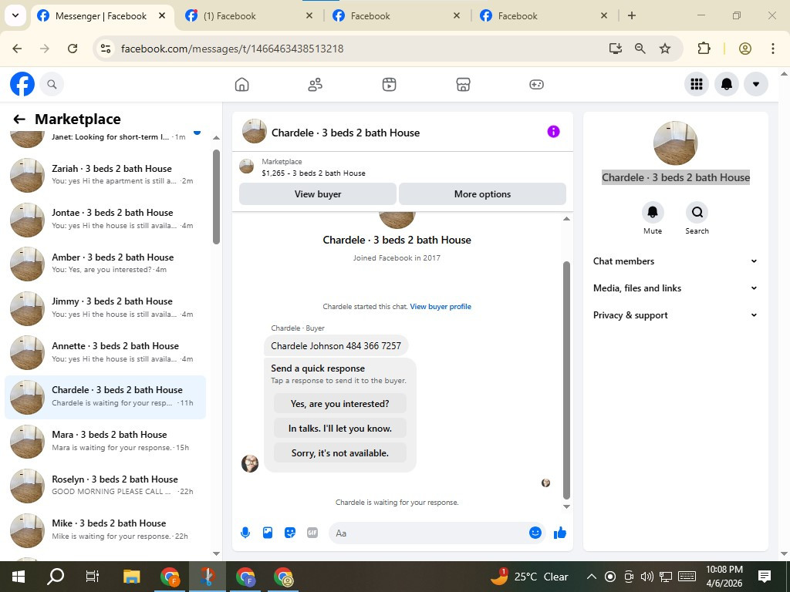The height and width of the screenshot is (592, 790).
Task: Send a thumbs-up like
Action: (560, 533)
